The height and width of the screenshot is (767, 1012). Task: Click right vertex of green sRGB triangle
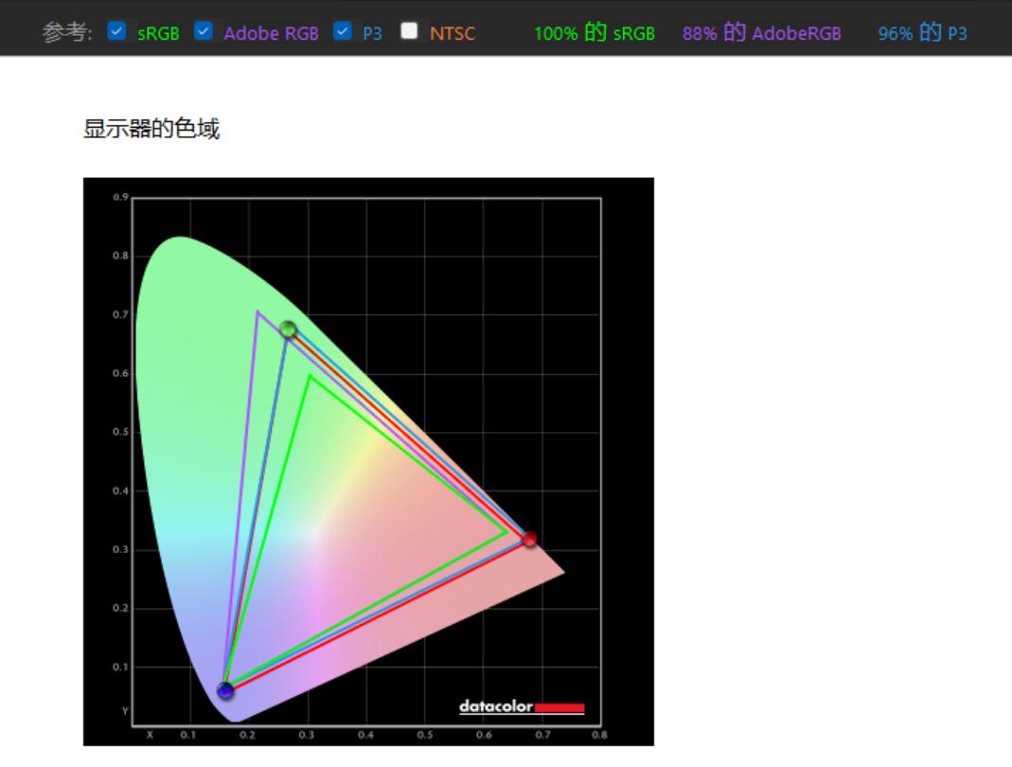[x=507, y=533]
